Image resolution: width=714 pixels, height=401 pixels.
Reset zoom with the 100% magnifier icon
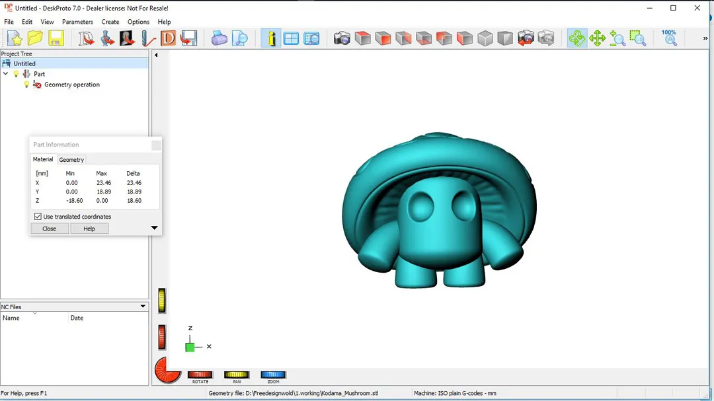(x=669, y=39)
